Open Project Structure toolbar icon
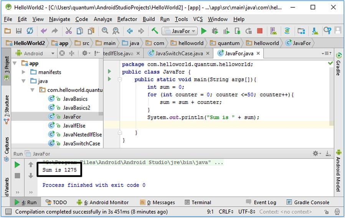The height and width of the screenshot is (218, 345). (x=301, y=31)
